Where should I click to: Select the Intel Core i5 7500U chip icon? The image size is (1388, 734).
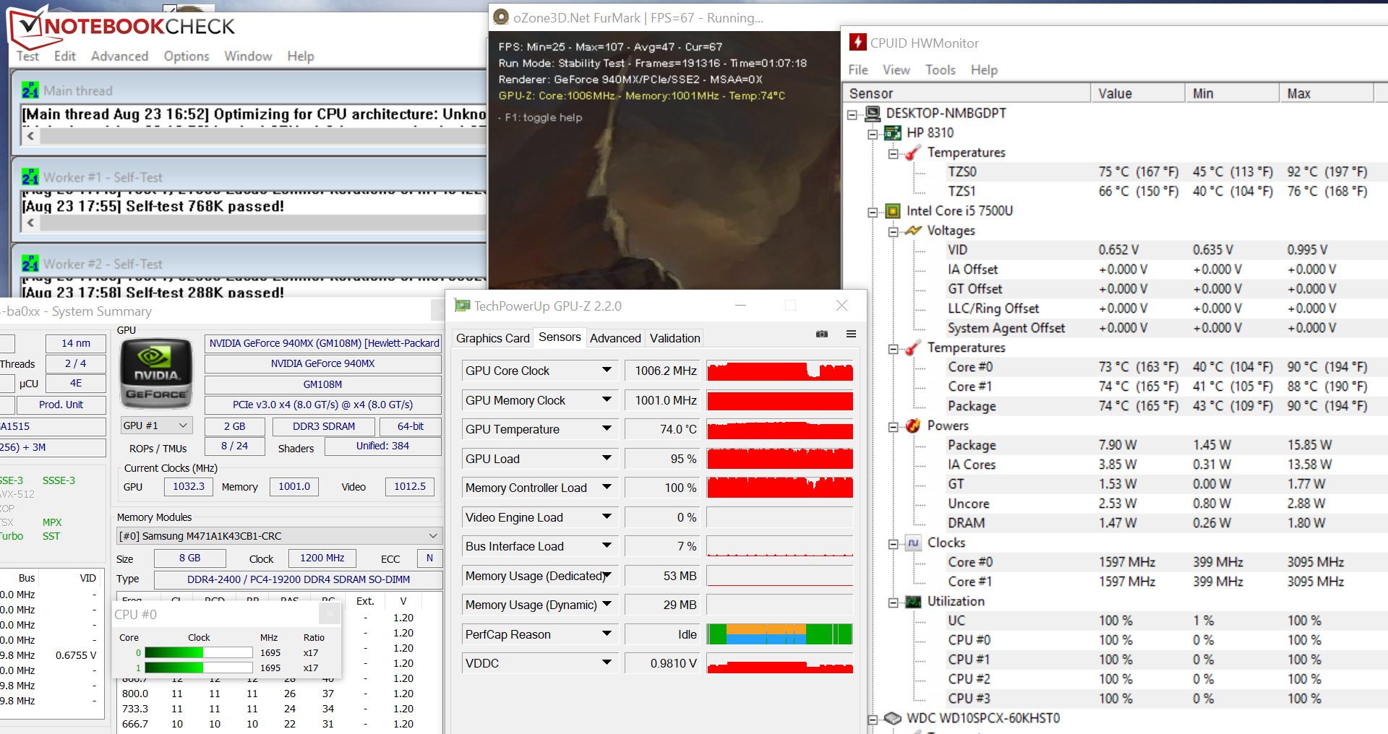coord(893,211)
